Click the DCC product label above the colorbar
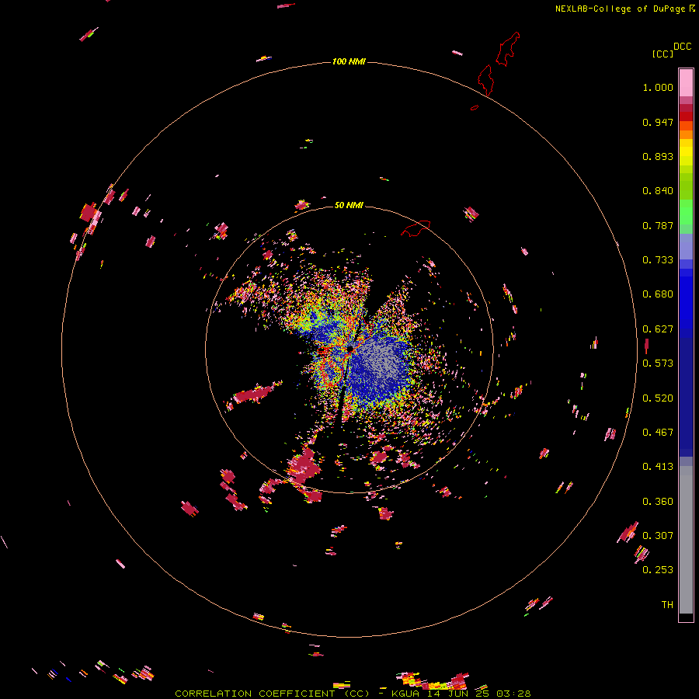Screen dimensions: 699x699 pos(683,47)
